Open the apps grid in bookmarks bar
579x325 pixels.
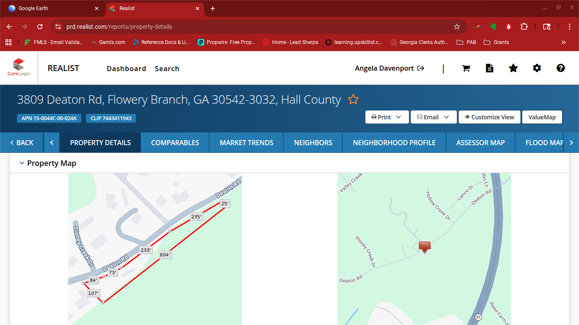coord(8,42)
